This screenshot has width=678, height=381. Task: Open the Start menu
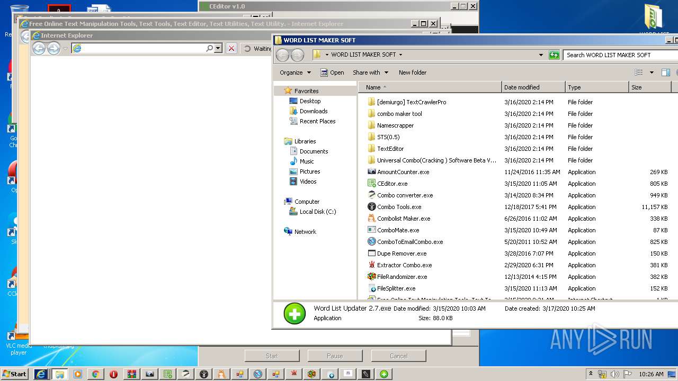tap(15, 374)
